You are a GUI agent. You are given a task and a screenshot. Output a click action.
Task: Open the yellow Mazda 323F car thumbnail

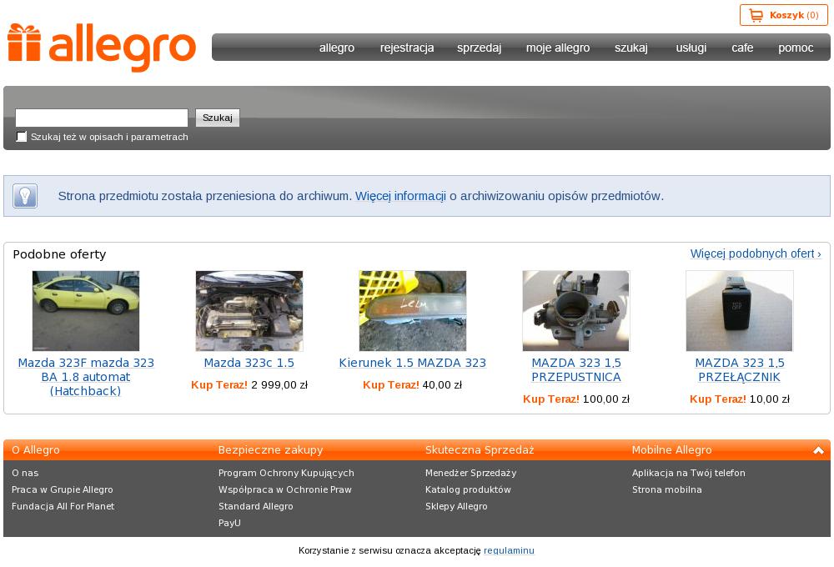click(86, 311)
